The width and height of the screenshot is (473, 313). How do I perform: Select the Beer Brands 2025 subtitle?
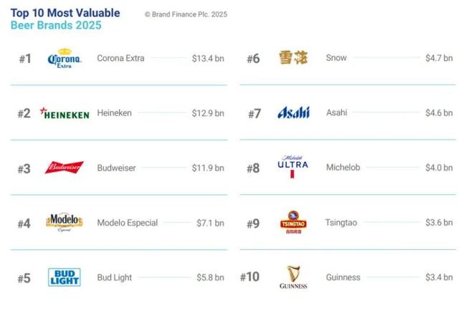[56, 26]
